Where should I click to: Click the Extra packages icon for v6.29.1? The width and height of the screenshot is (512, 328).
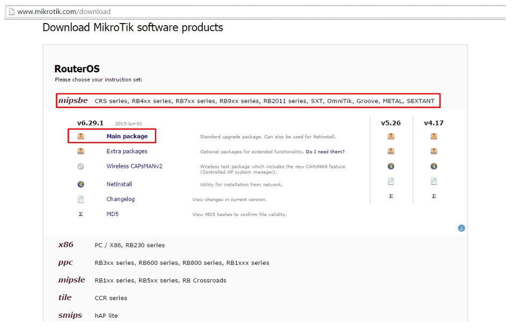[x=81, y=151]
